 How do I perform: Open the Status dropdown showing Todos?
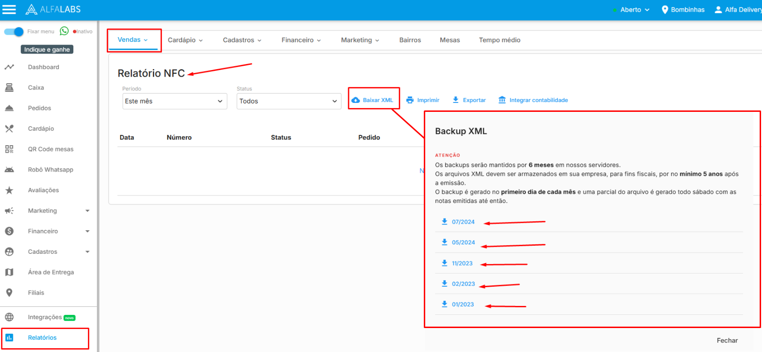pyautogui.click(x=289, y=101)
